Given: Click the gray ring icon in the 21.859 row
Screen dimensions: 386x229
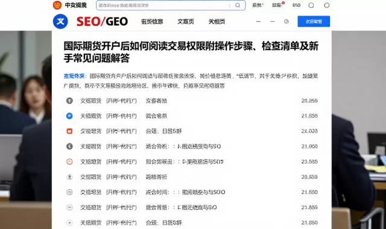Looking at the screenshot, I should tap(69, 207).
